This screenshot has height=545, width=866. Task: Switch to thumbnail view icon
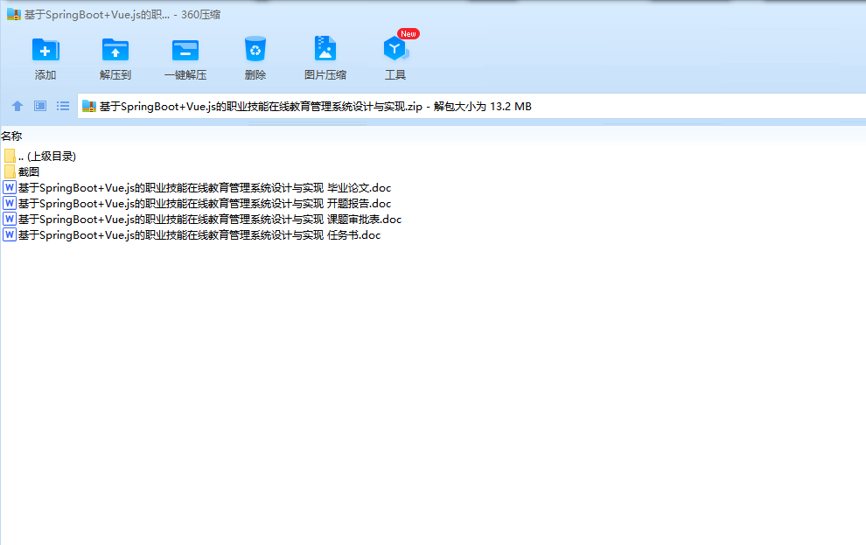click(x=40, y=106)
